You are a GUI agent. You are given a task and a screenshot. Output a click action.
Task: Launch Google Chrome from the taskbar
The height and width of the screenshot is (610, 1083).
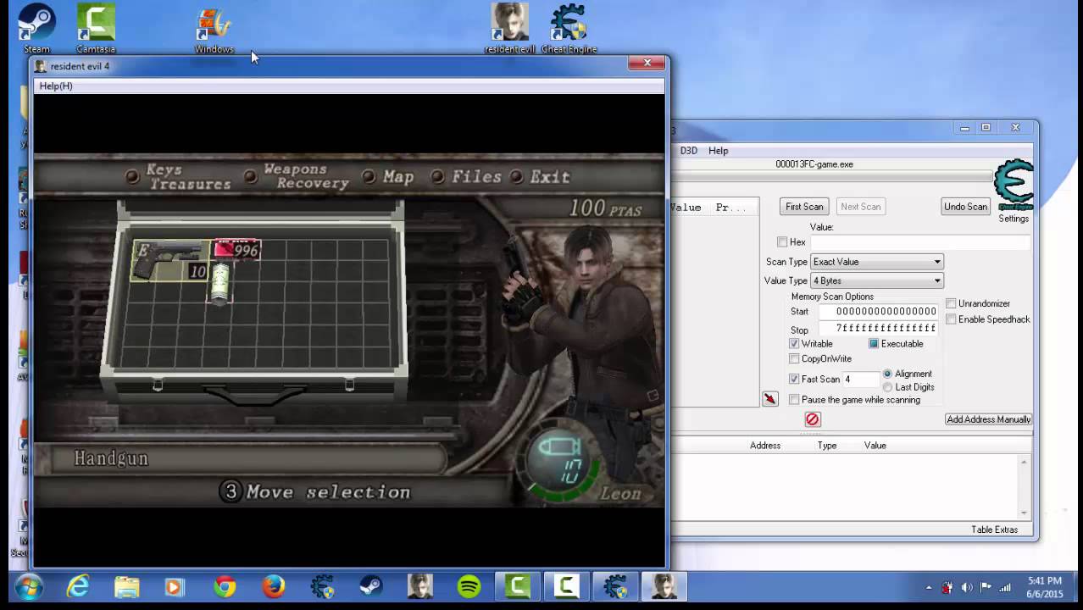[x=225, y=586]
